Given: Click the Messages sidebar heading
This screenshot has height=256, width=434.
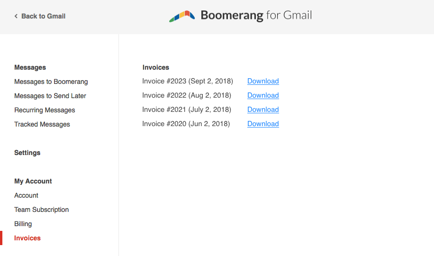Looking at the screenshot, I should [30, 67].
